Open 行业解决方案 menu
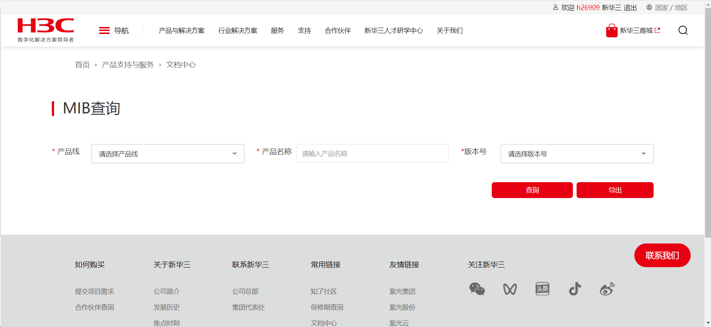 click(x=238, y=31)
